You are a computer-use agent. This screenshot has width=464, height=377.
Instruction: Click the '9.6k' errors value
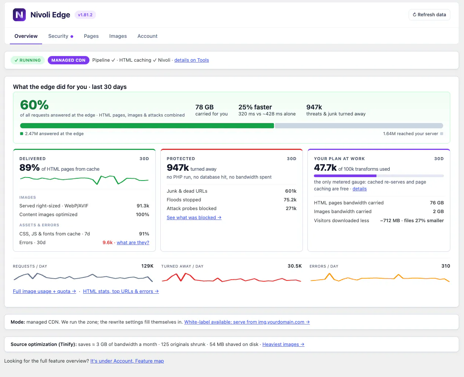tap(108, 243)
